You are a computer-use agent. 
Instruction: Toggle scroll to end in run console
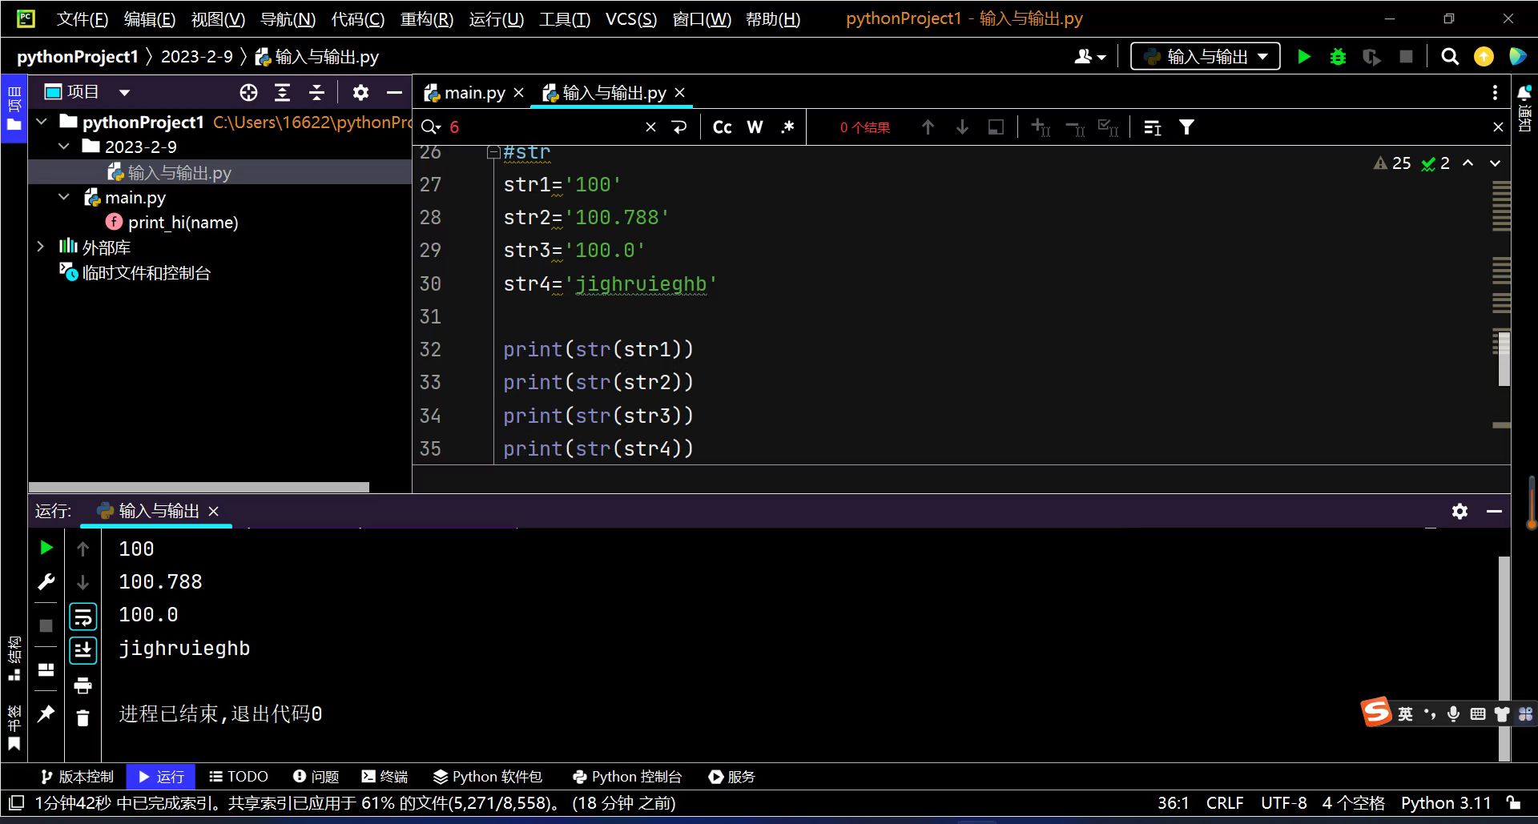83,650
